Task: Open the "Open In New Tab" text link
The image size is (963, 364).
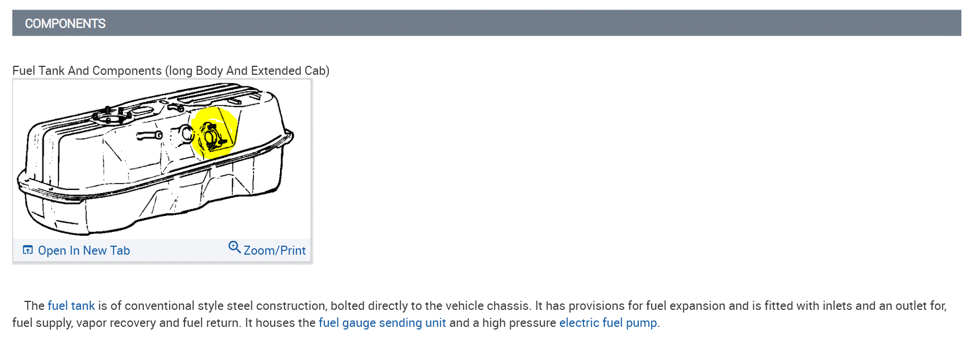Action: (x=83, y=250)
